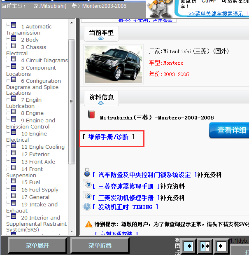The width and height of the screenshot is (249, 255).
Task: Click the inward-arrows view control icon
Action: (x=205, y=246)
